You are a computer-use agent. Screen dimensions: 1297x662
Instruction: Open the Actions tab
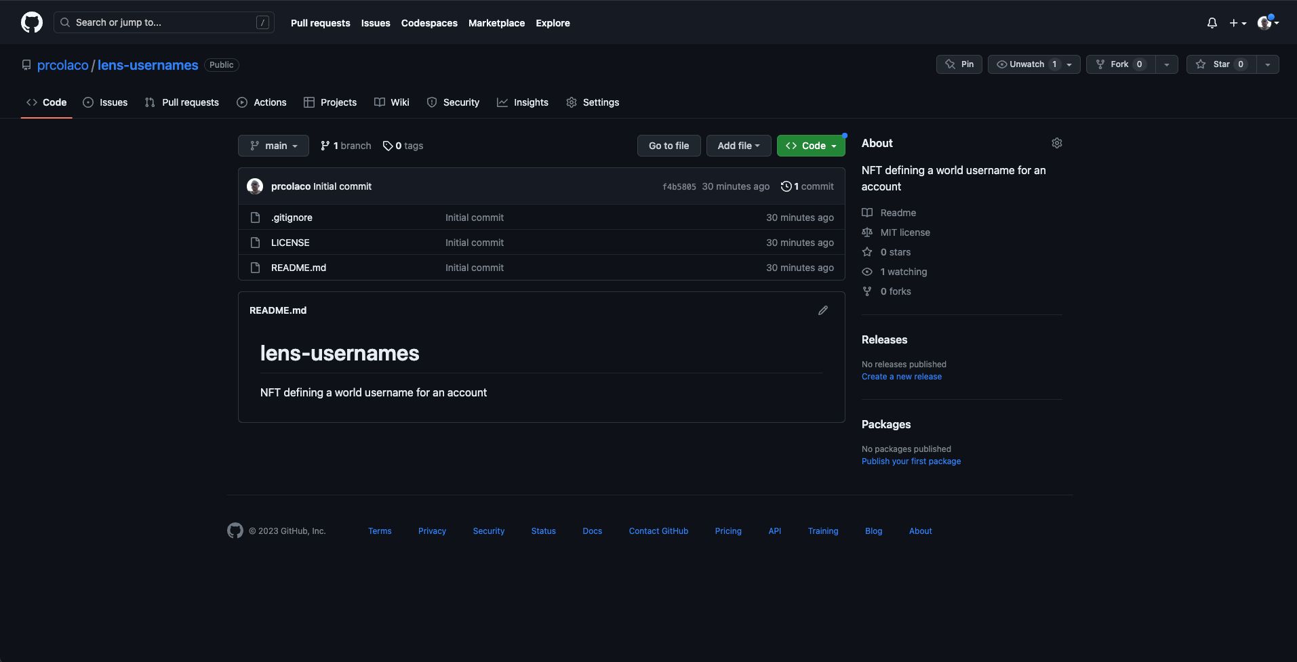click(262, 102)
